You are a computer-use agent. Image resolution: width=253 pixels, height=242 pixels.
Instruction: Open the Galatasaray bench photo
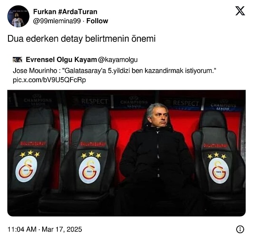(126, 153)
